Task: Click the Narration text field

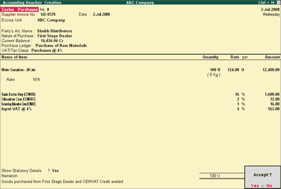Action: 62,182
